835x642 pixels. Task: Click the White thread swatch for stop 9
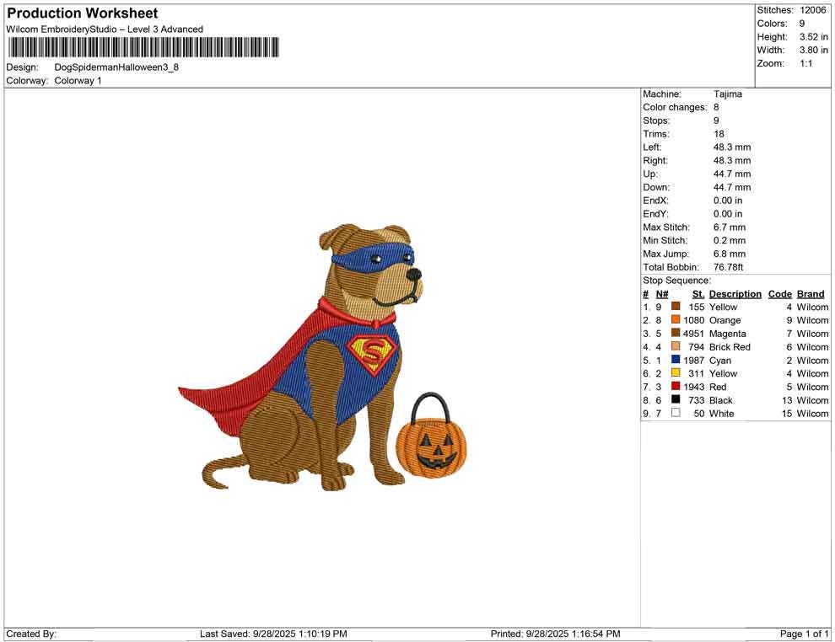(x=675, y=413)
